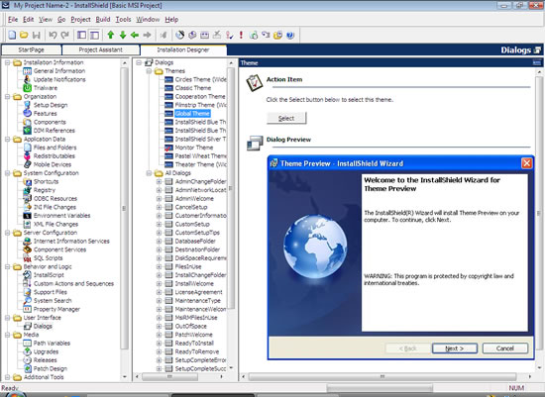Screen dimensions: 545x397
Task: Select the Monitor Theme entry
Action: tap(194, 148)
